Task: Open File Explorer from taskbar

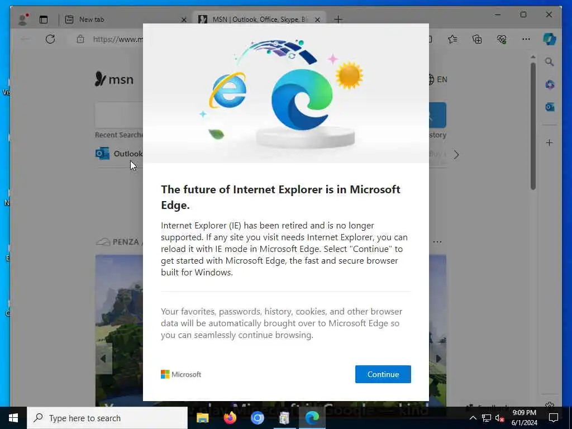Action: click(202, 418)
